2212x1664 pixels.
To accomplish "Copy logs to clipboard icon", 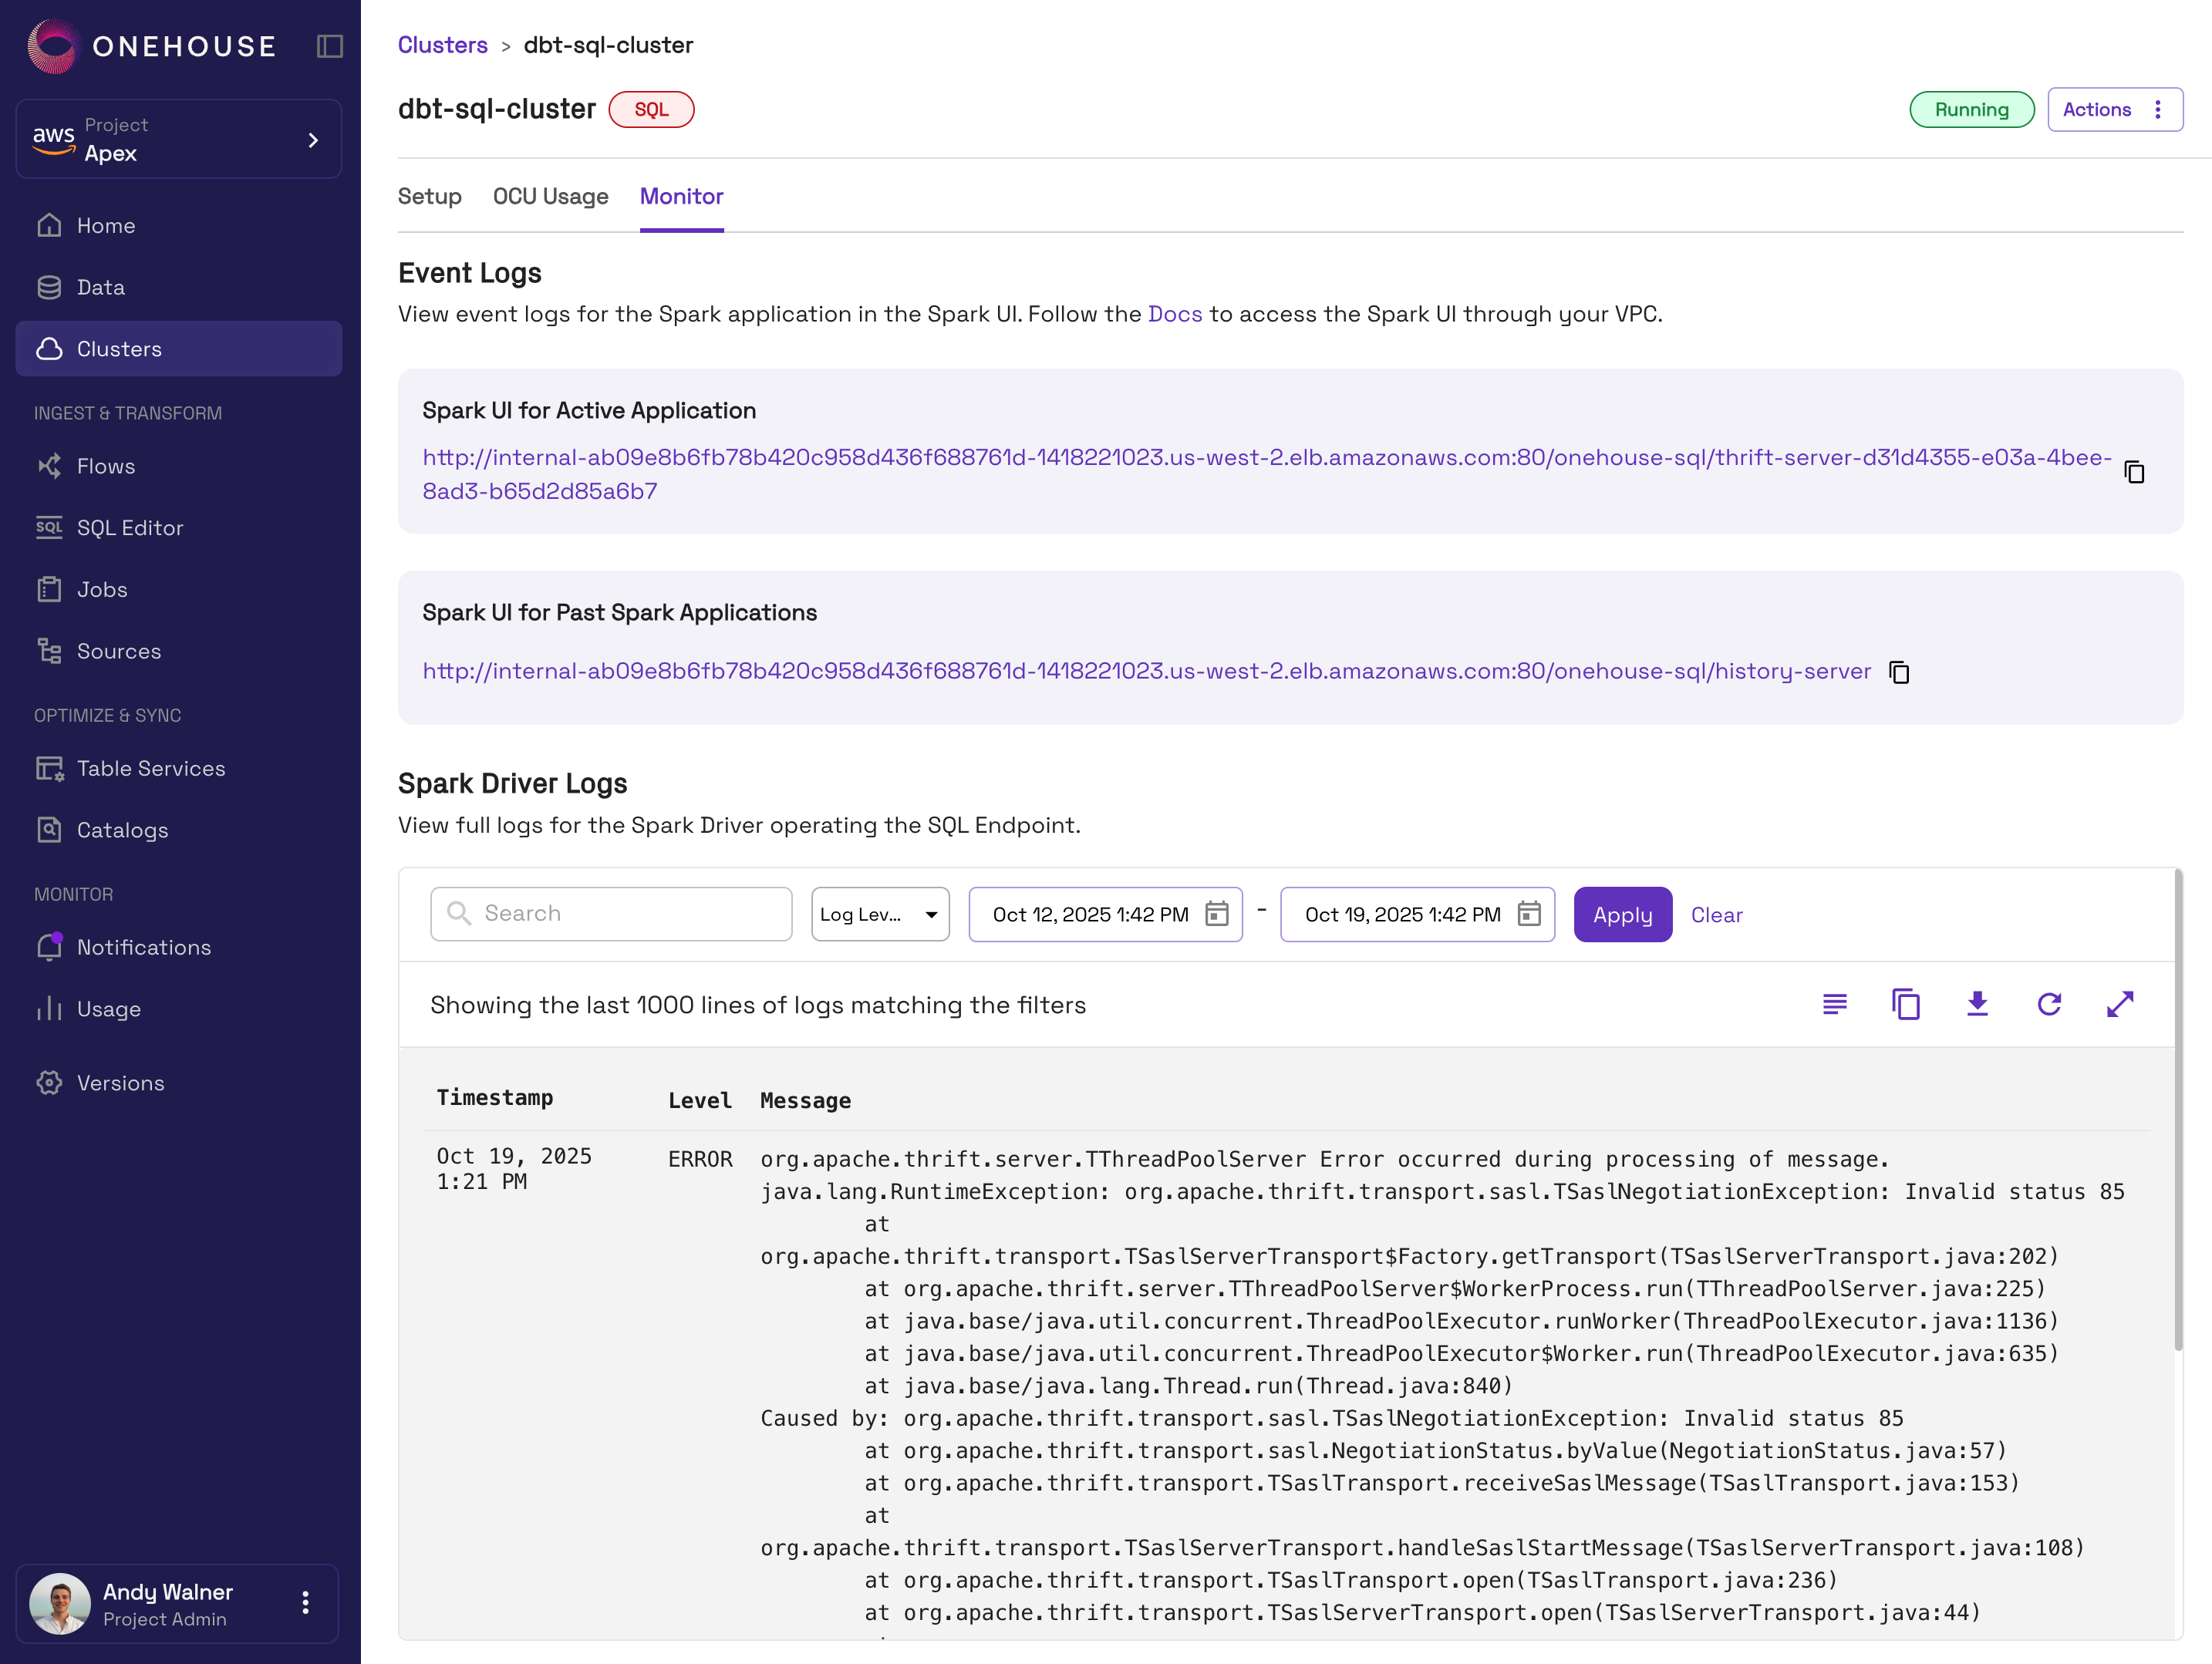I will [x=1906, y=1004].
